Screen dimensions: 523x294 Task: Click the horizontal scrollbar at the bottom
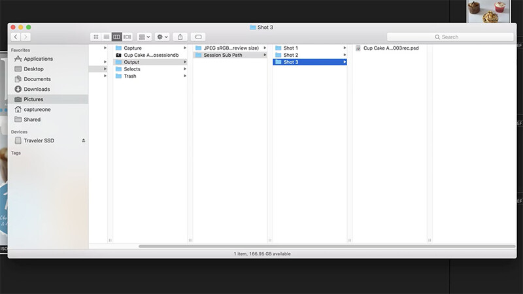(x=327, y=246)
